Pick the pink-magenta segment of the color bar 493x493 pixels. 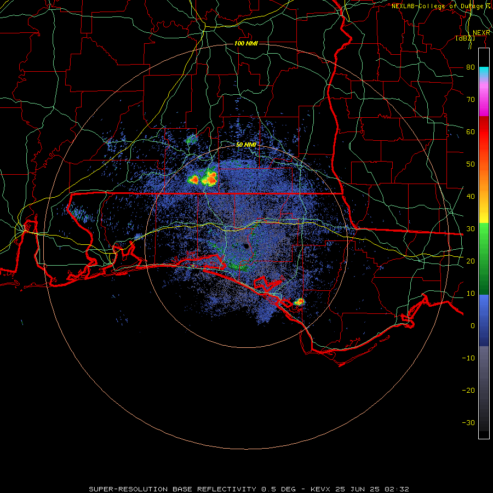click(x=484, y=99)
